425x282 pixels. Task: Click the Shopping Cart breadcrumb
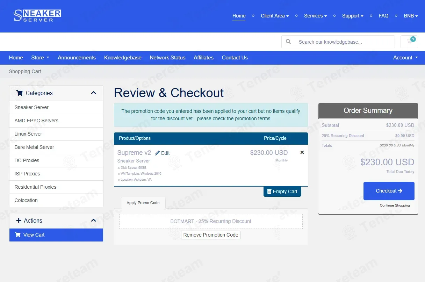click(25, 71)
